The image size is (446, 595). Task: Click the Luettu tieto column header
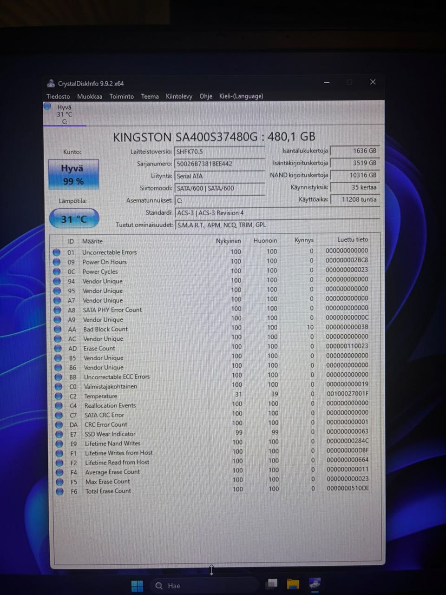(353, 240)
